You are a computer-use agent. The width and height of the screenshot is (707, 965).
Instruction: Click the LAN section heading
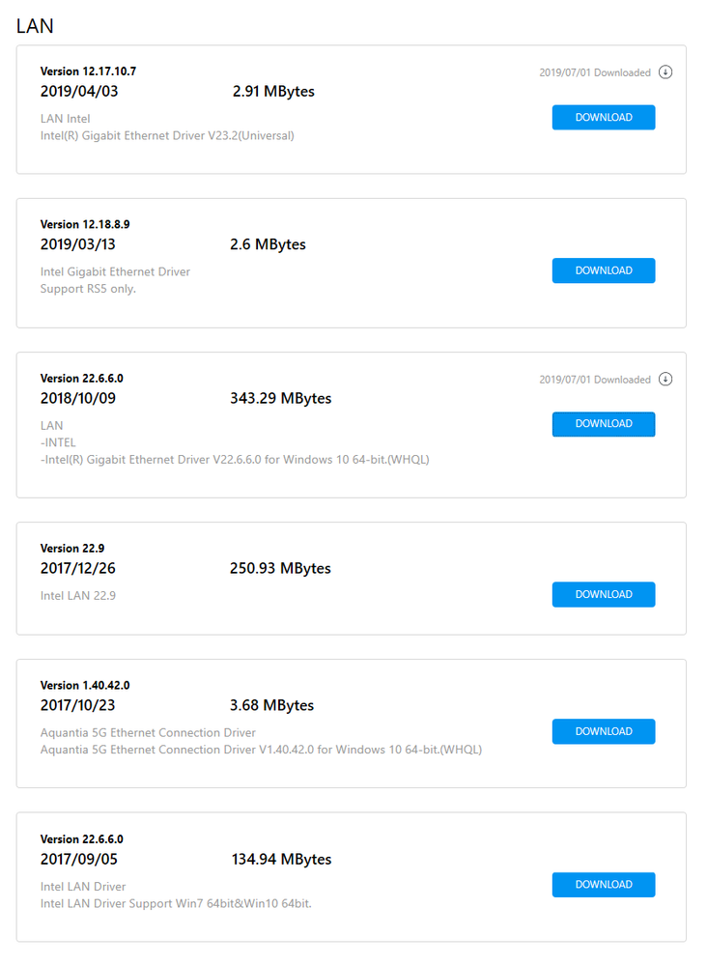pos(35,26)
